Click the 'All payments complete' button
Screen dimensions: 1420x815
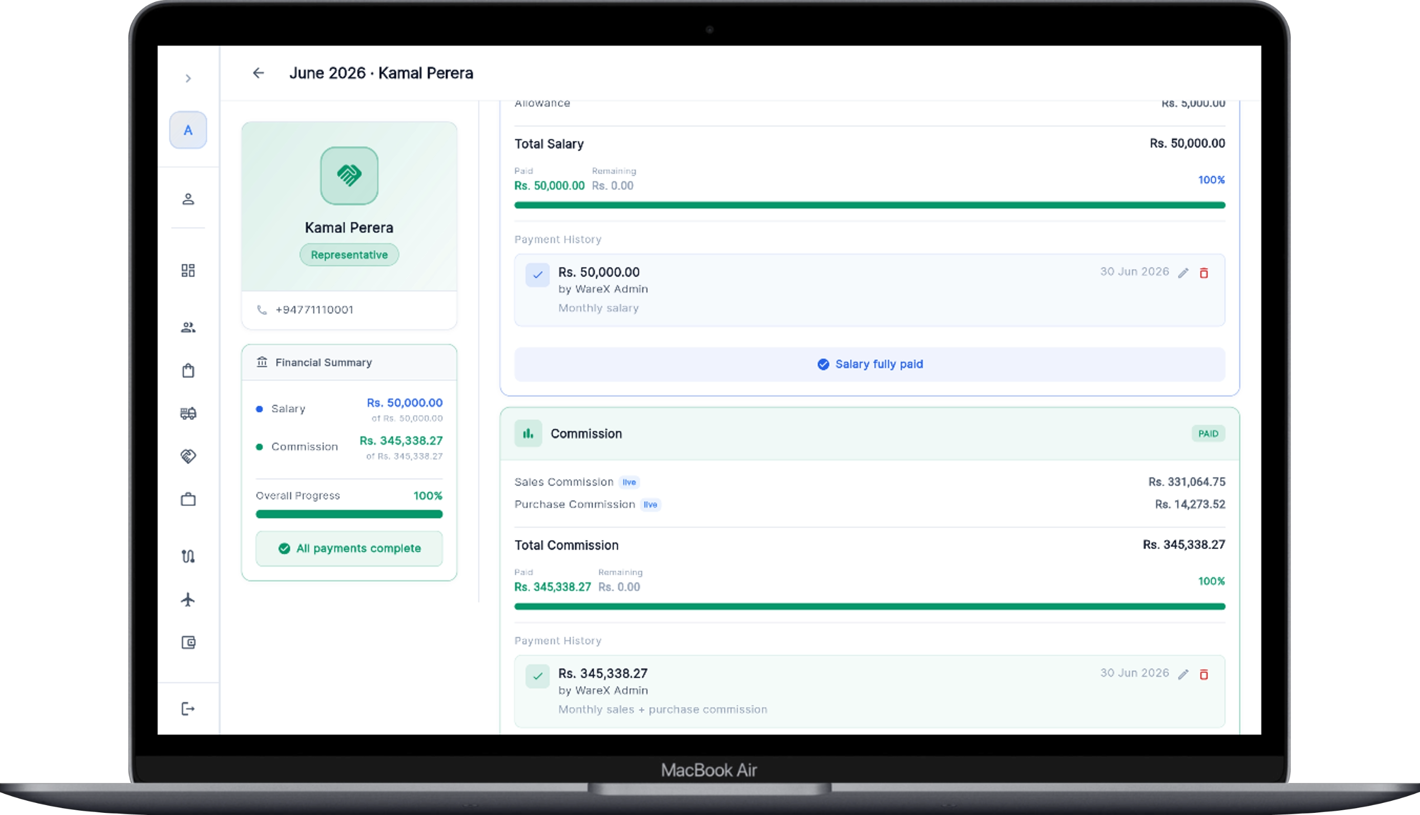[x=349, y=549]
